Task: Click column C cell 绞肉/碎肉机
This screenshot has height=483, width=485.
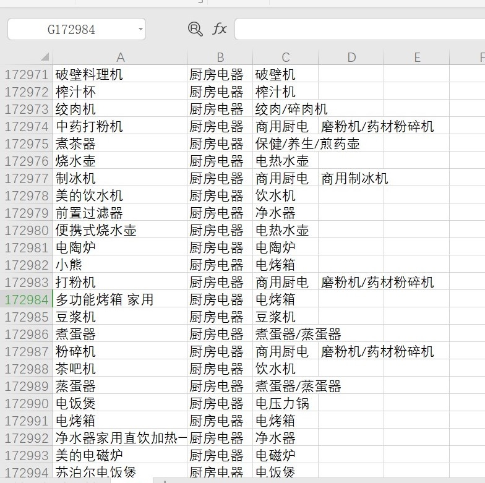Action: [x=286, y=109]
